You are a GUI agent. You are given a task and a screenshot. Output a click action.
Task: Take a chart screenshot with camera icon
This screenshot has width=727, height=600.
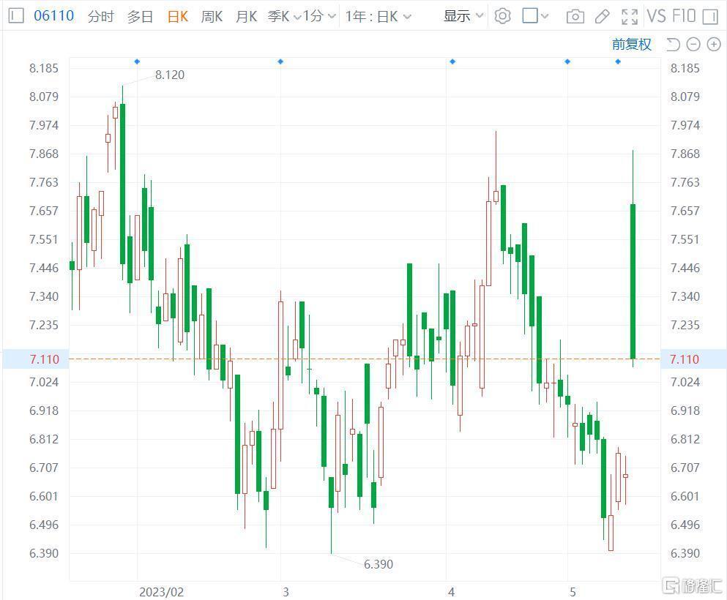575,17
